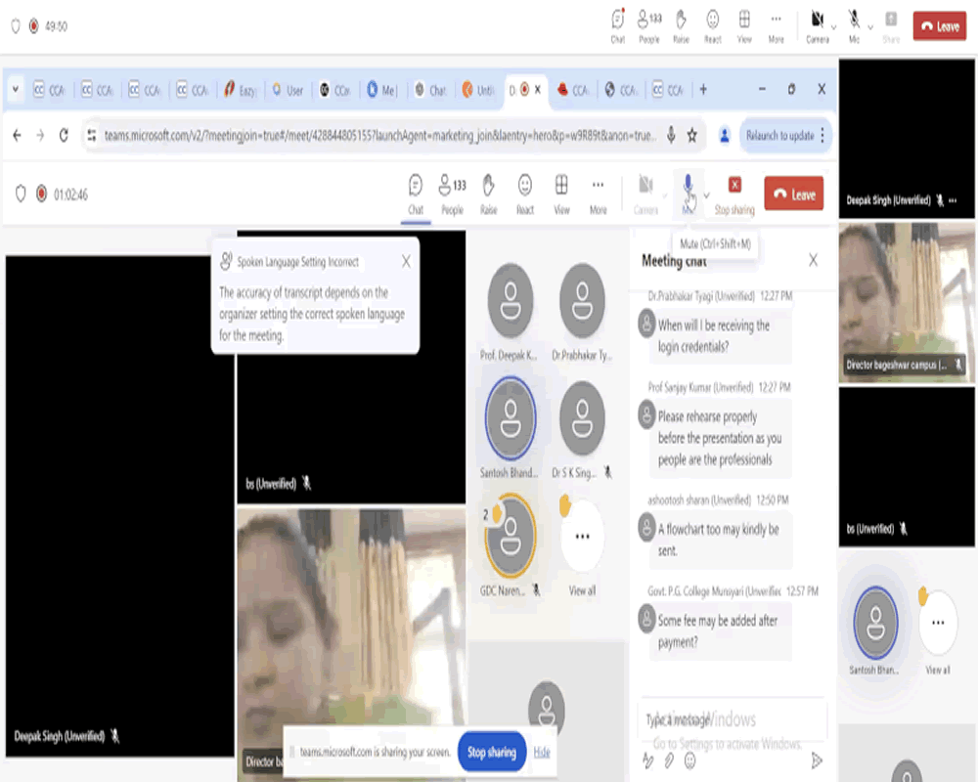This screenshot has width=978, height=782.
Task: Raise hand using the top toolbar
Action: click(x=681, y=24)
